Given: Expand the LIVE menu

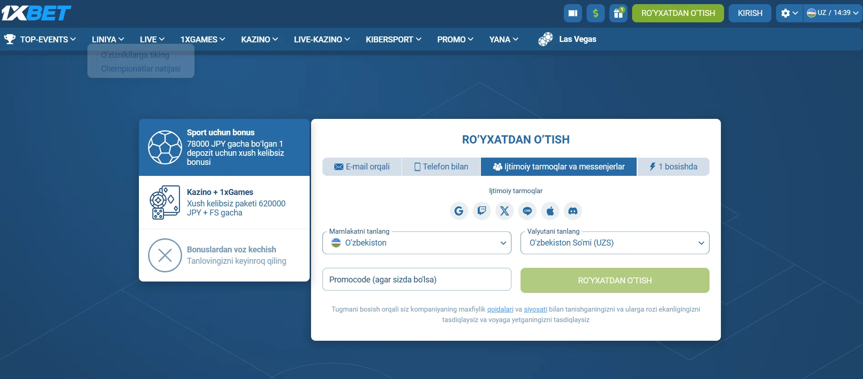Looking at the screenshot, I should pos(152,40).
